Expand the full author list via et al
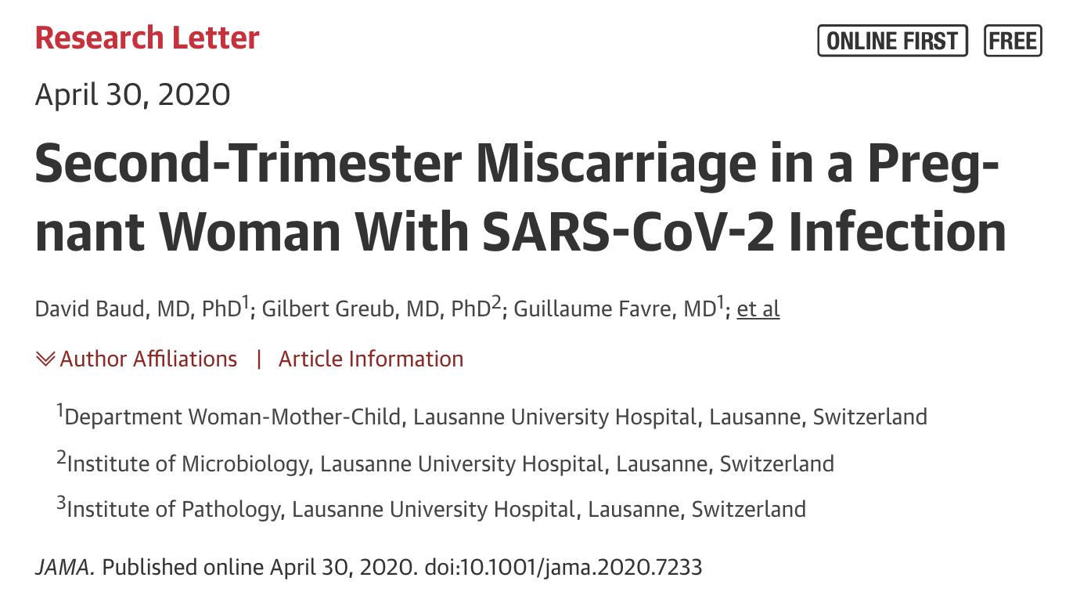 [758, 309]
